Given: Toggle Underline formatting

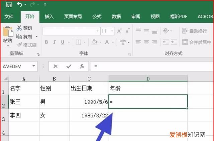Looking at the screenshot, I should point(63,42).
